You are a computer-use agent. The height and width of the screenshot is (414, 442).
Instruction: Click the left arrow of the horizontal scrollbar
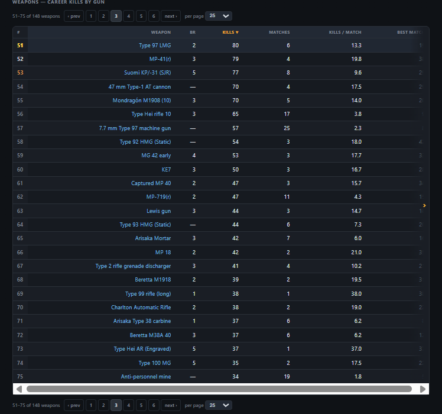coord(19,389)
